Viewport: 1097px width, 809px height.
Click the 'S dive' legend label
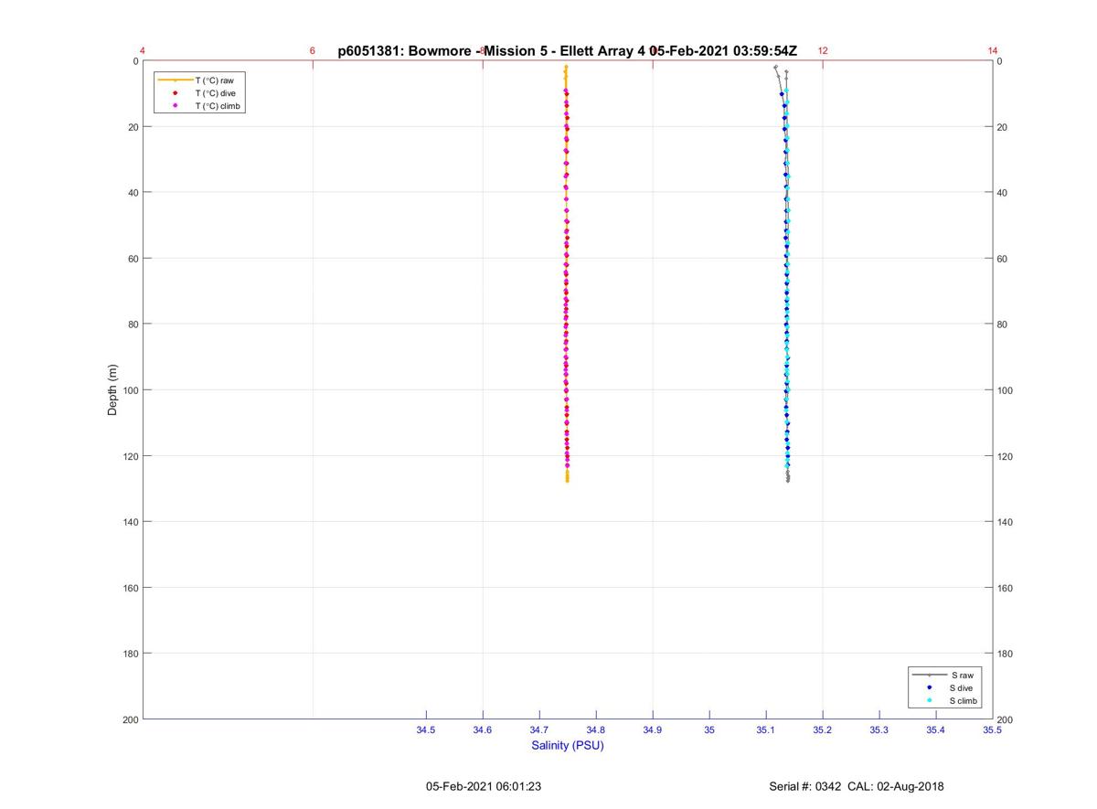coord(962,687)
